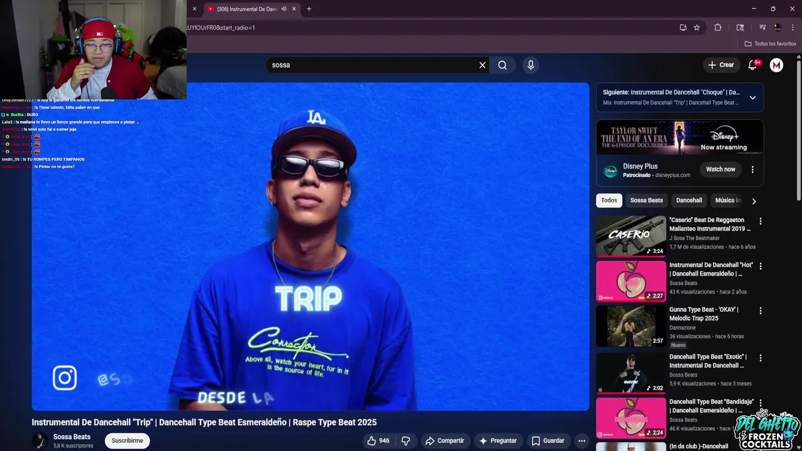Open the Dannazione channel name
The width and height of the screenshot is (802, 451).
point(682,328)
